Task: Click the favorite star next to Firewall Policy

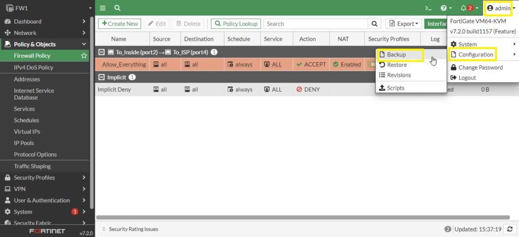Action: (x=84, y=56)
